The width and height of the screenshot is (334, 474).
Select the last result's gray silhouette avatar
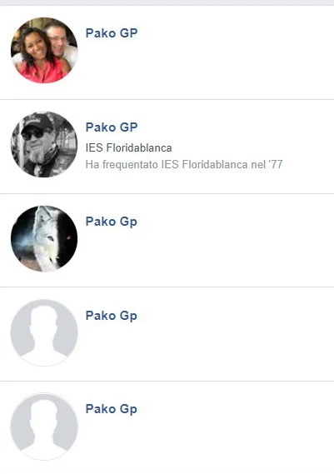[44, 427]
